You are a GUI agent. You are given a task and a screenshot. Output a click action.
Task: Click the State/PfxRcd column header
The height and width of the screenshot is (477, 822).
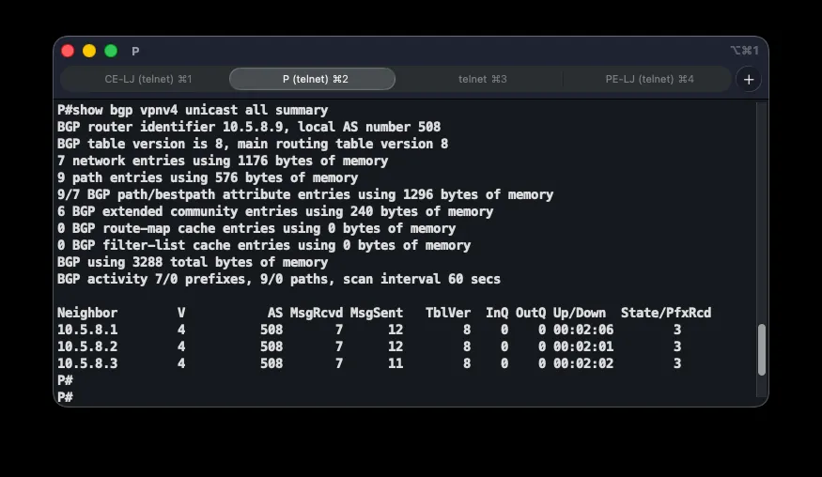[x=666, y=313]
